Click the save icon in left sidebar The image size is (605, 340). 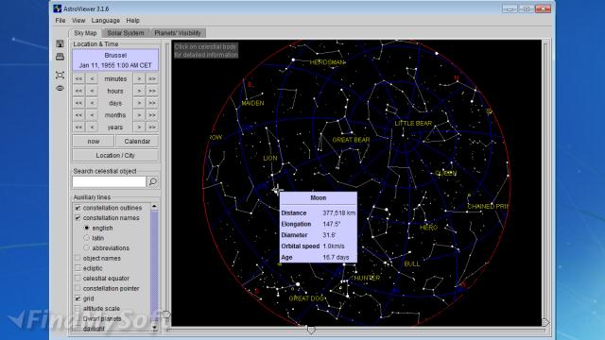tap(60, 43)
